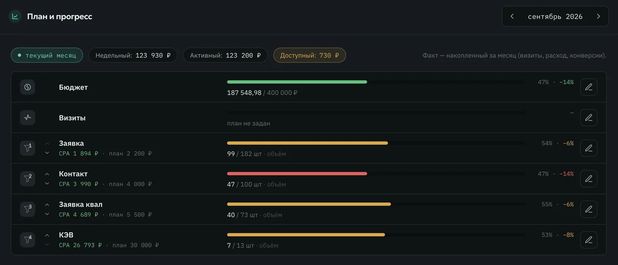
Task: Edit the Визиты plan with pencil icon
Action: coord(589,117)
